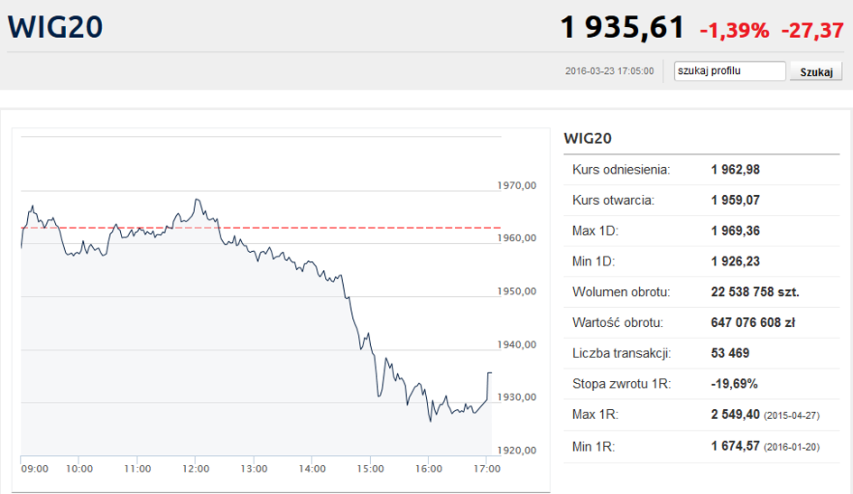
Task: Click the Min 1R value 1 674,57
Action: [x=736, y=446]
